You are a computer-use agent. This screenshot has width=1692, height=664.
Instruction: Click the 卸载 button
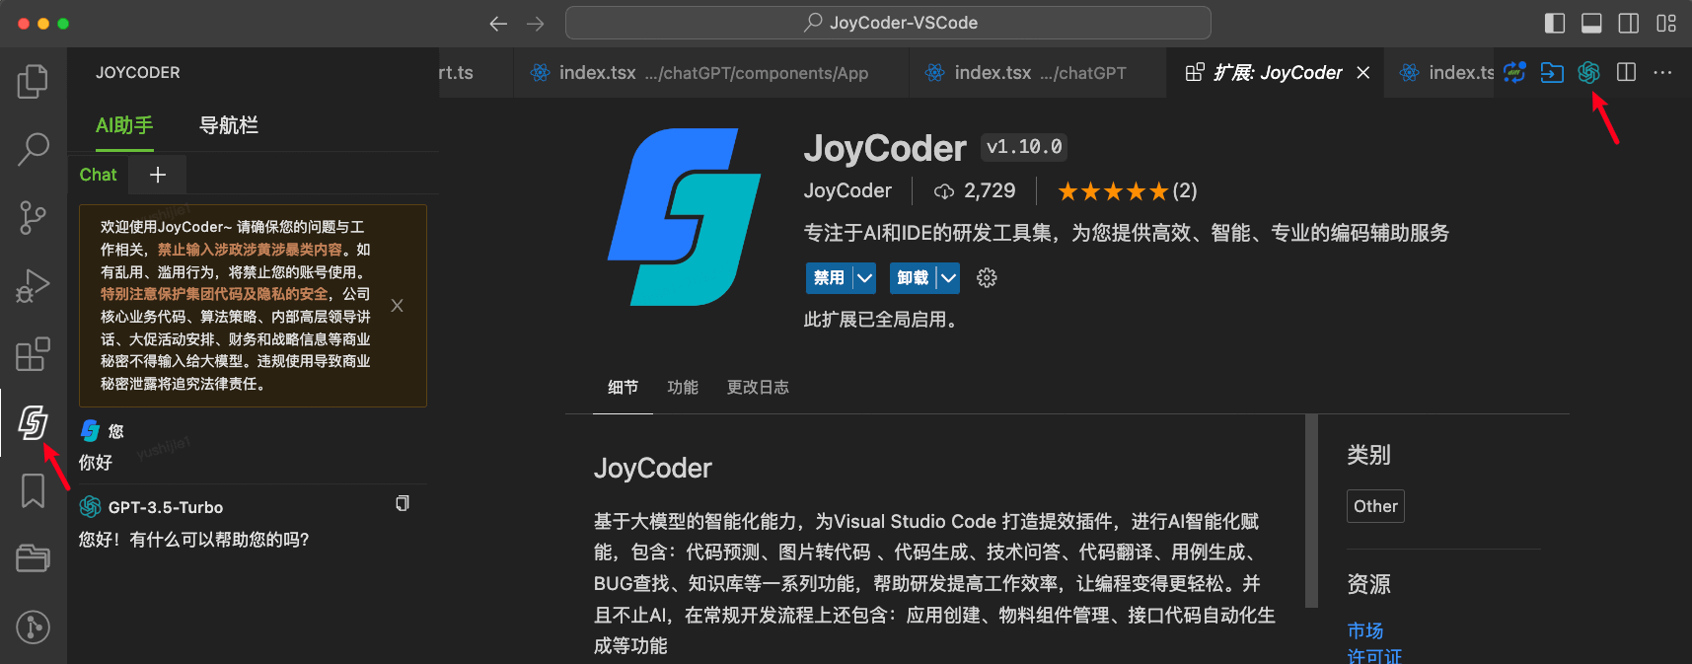tap(913, 278)
